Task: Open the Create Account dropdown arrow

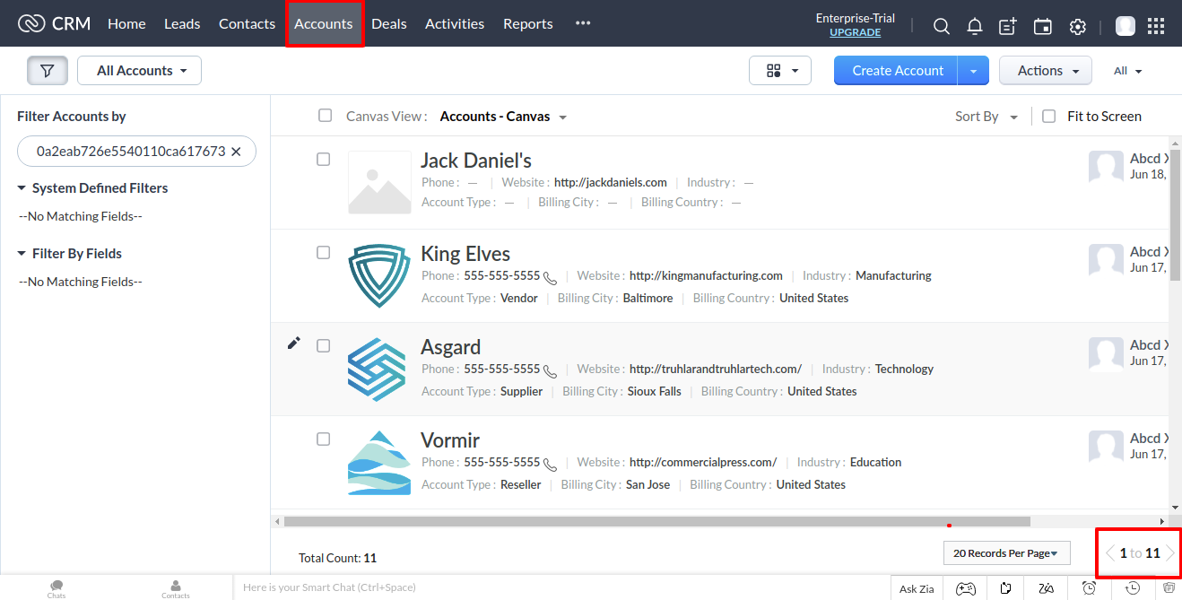Action: pos(973,71)
